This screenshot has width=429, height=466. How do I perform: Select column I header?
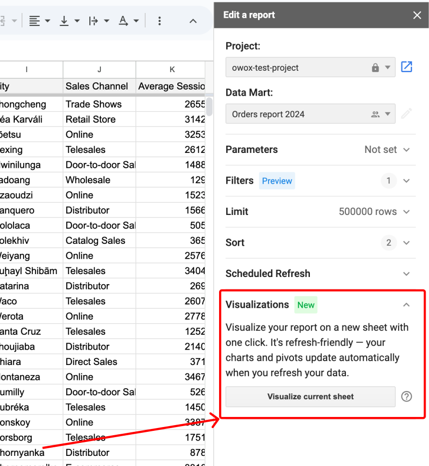[x=31, y=70]
